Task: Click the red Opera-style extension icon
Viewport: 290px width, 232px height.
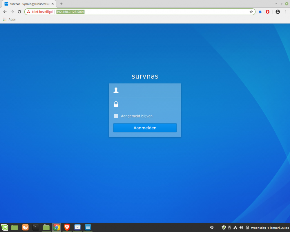Action: [x=267, y=12]
